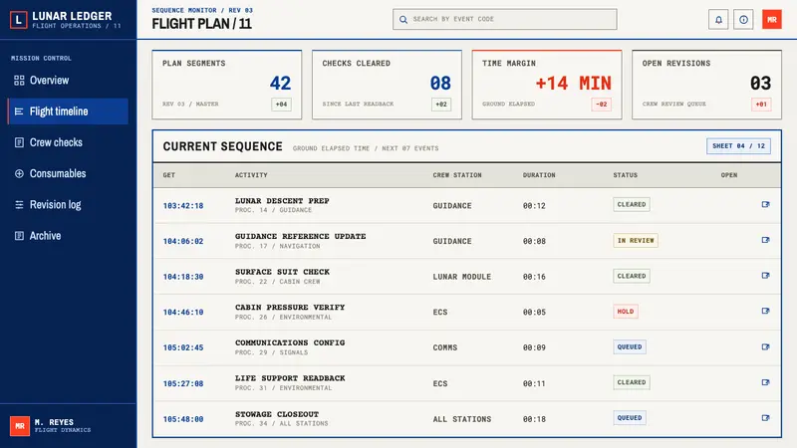Click the Cabin Pressure Verify activity title
797x448 pixels.
(290, 308)
